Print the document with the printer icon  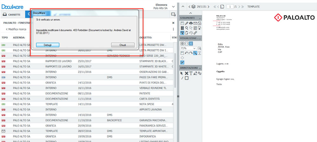click(191, 23)
